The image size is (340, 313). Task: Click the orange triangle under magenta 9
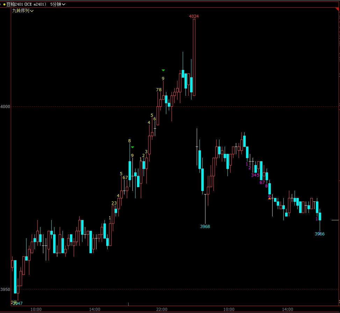point(269,199)
